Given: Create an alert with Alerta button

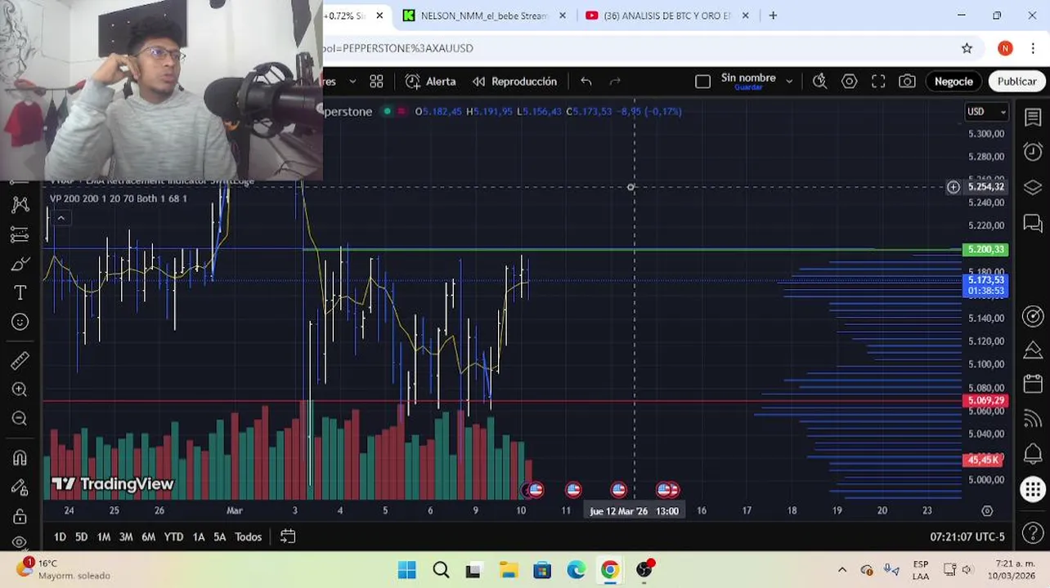Looking at the screenshot, I should pyautogui.click(x=431, y=82).
